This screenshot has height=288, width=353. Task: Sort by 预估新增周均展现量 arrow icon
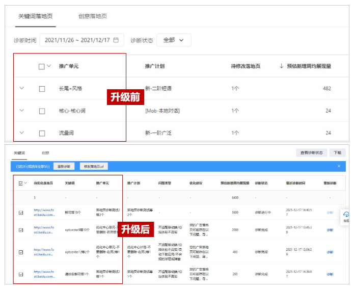click(x=281, y=66)
